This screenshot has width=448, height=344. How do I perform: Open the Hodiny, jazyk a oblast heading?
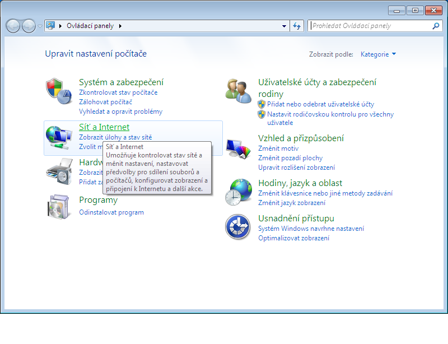tap(300, 183)
